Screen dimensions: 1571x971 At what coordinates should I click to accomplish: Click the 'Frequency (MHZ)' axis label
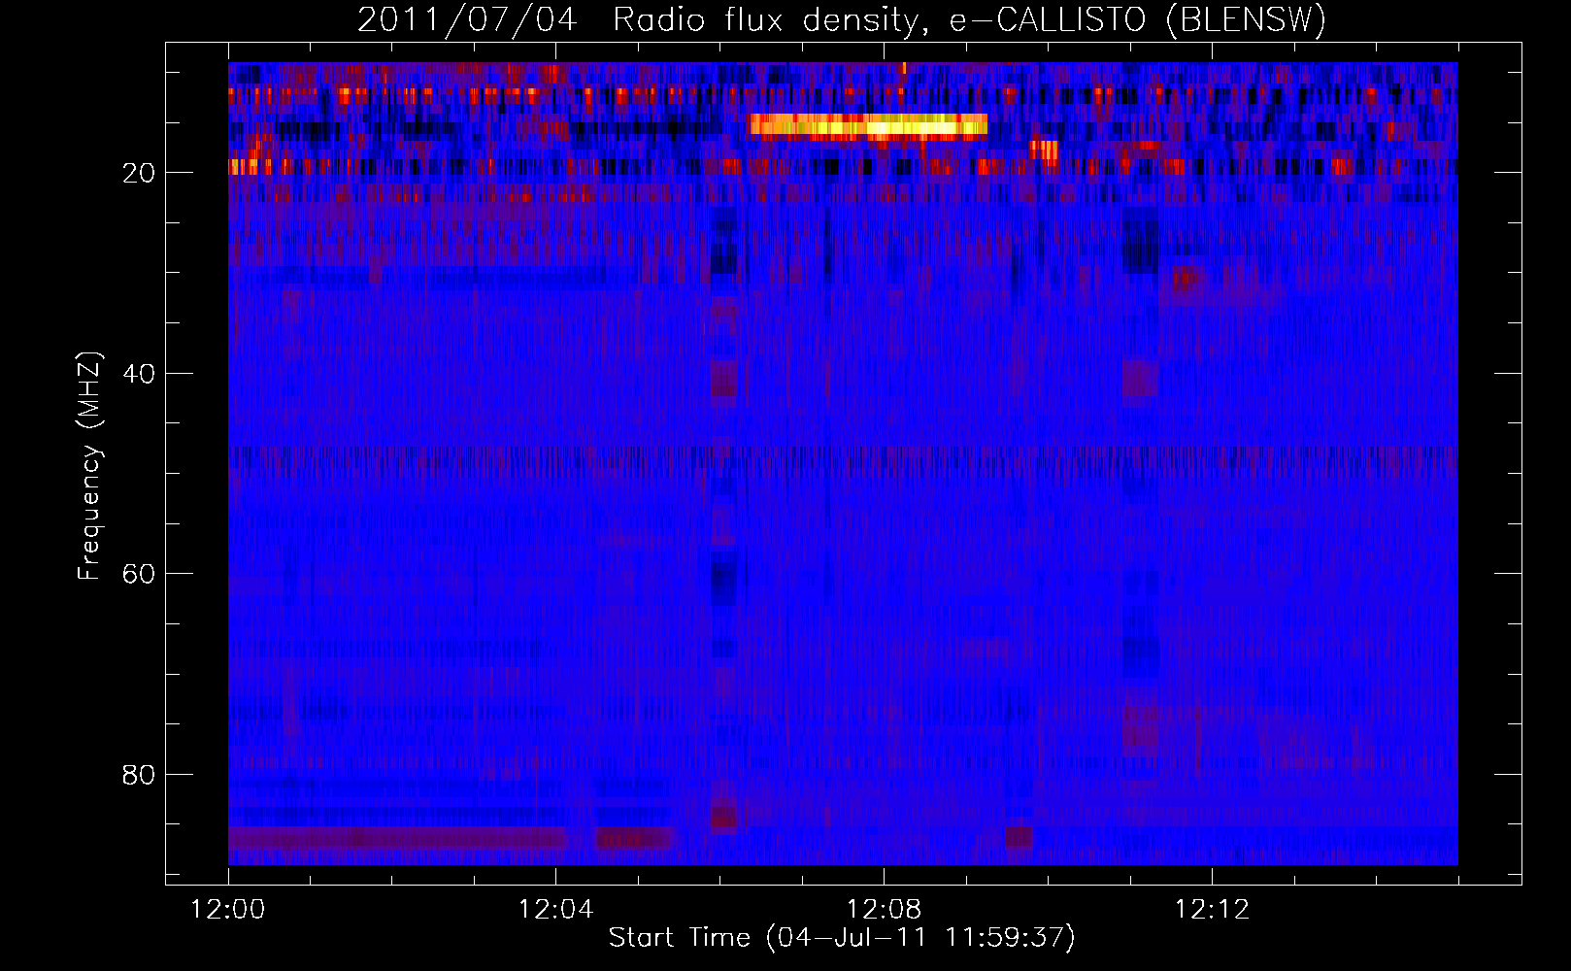pyautogui.click(x=89, y=466)
